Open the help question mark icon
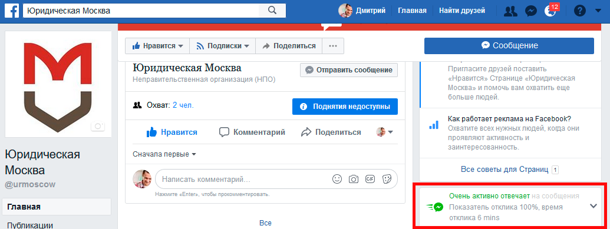The image size is (610, 229). [x=579, y=11]
